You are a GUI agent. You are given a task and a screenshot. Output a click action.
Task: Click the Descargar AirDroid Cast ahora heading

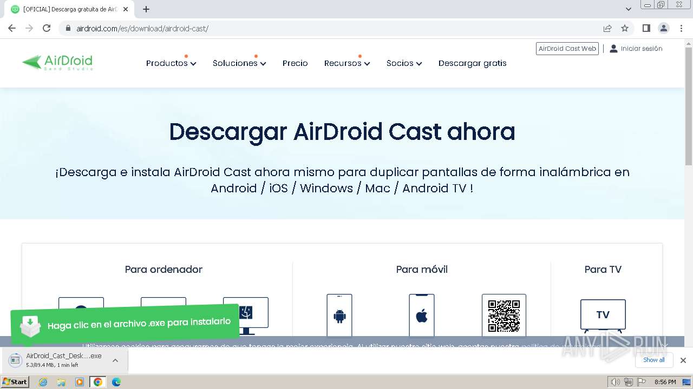coord(342,132)
